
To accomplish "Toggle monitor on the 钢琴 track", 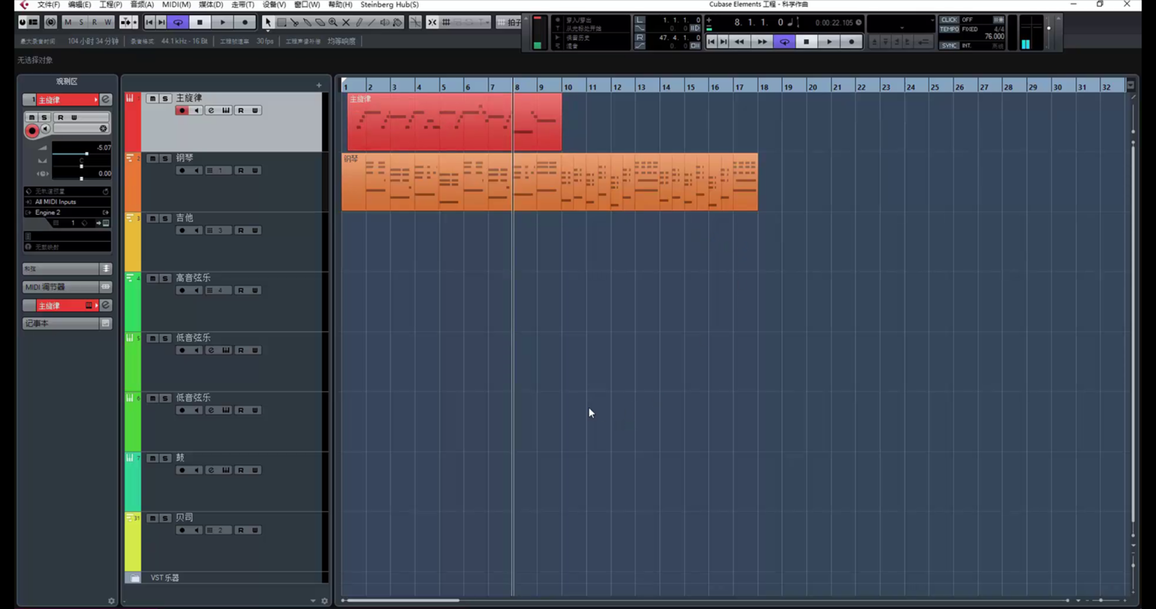I will coord(197,170).
